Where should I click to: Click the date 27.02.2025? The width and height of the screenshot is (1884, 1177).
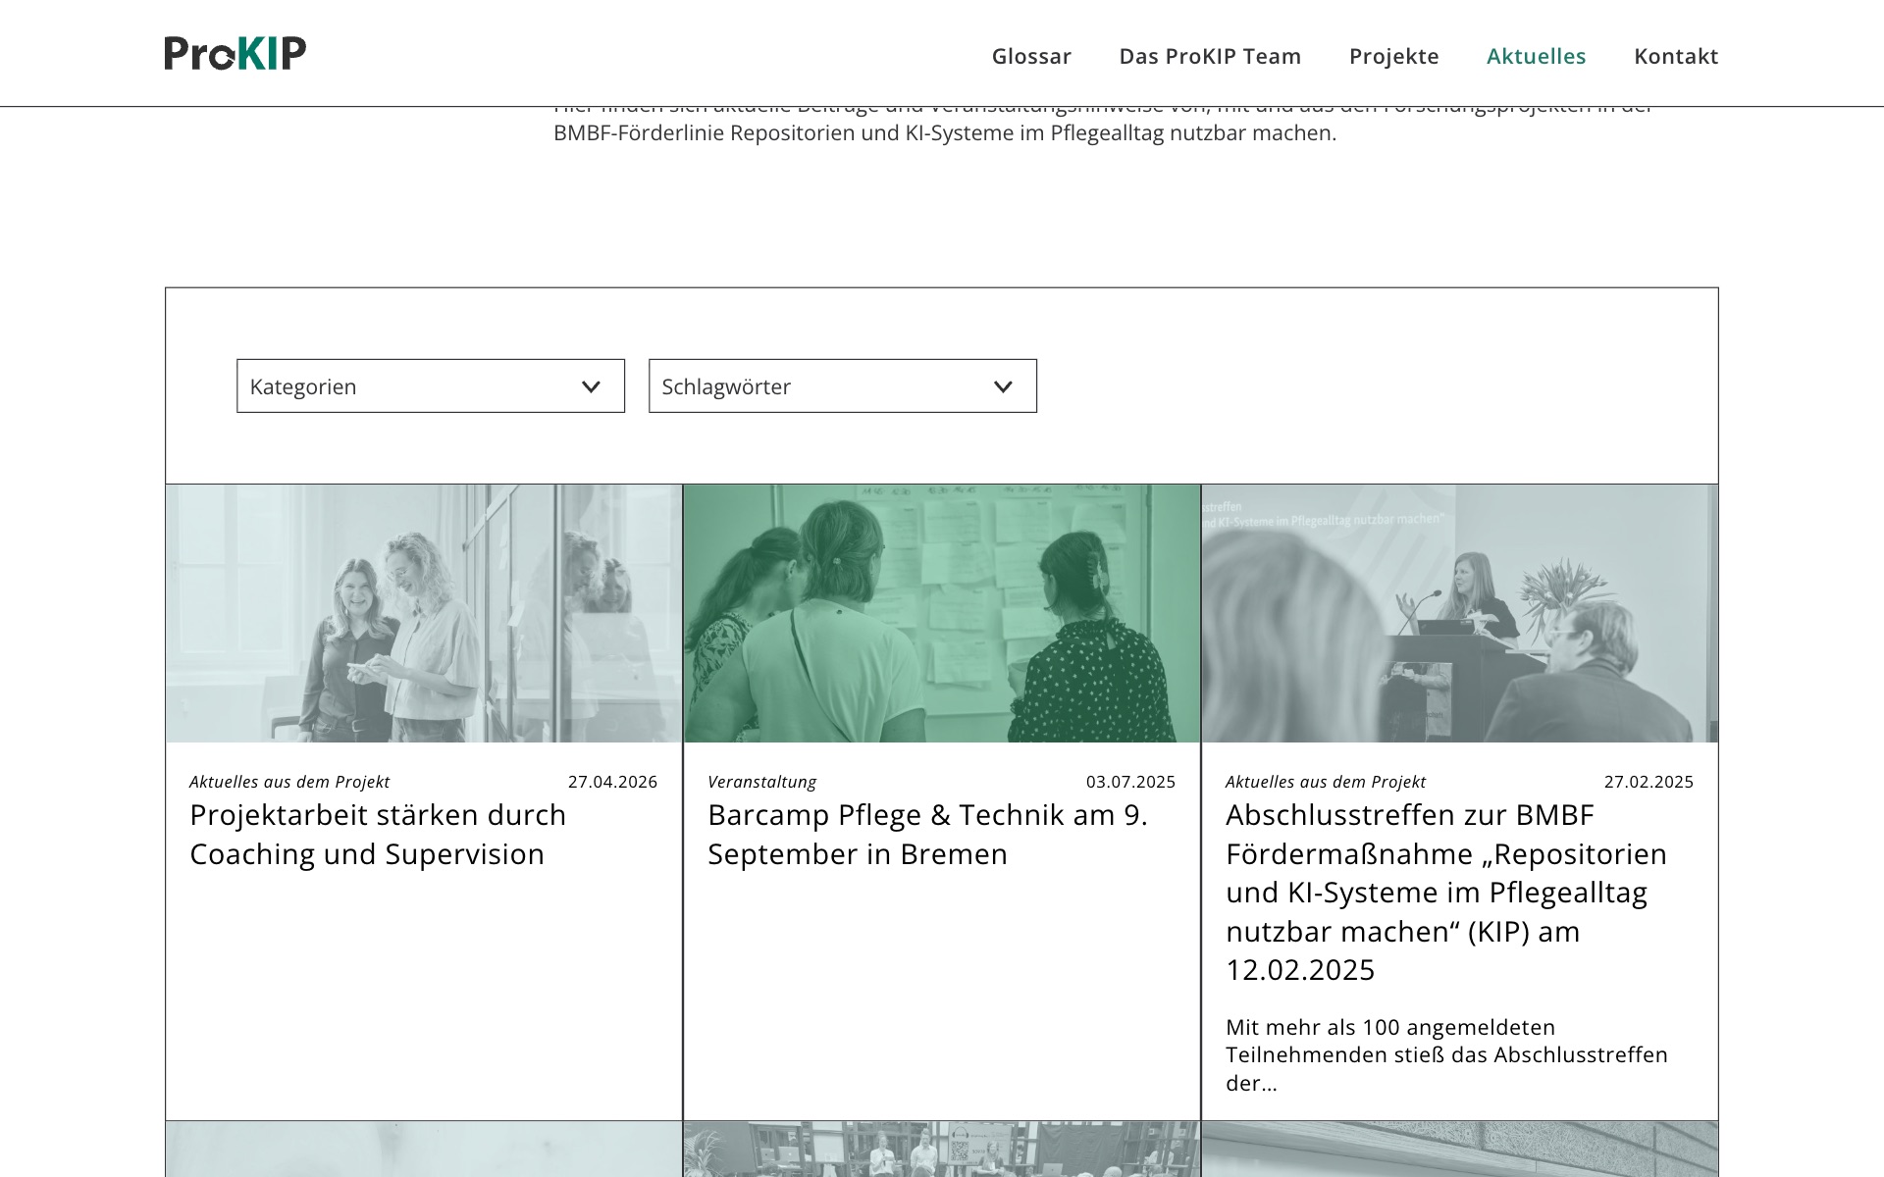tap(1648, 782)
